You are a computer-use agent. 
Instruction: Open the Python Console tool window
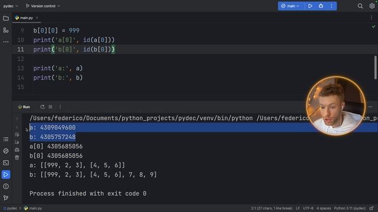6,151
